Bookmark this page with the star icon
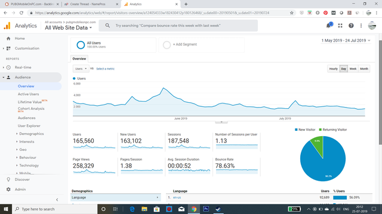Image resolution: width=382 pixels, height=214 pixels. click(x=292, y=13)
